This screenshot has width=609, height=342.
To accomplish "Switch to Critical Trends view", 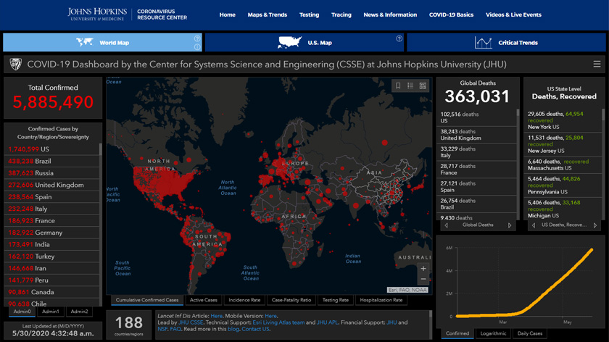I will pyautogui.click(x=507, y=42).
